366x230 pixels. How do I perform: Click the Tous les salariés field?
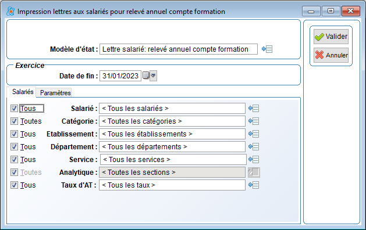coord(172,109)
